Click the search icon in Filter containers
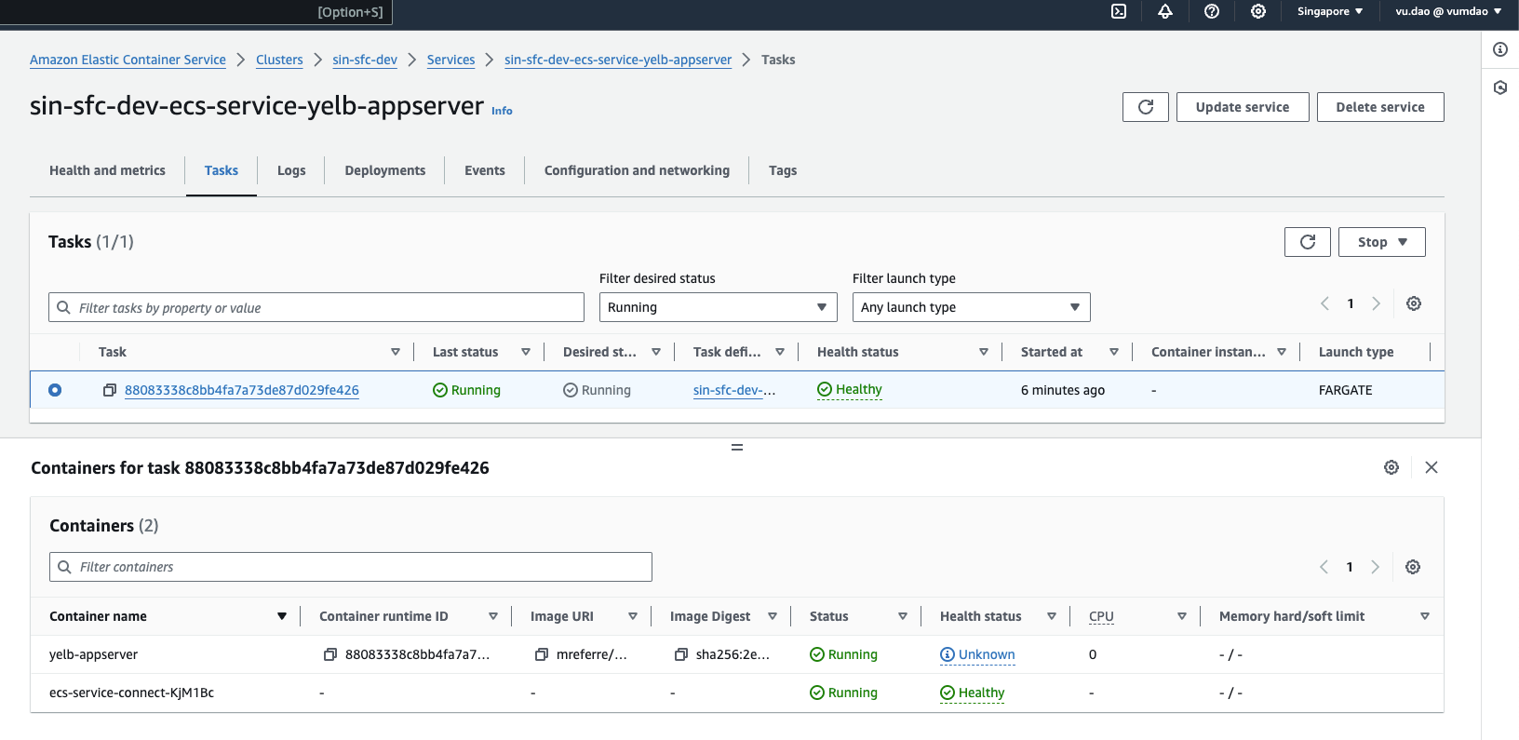This screenshot has width=1519, height=740. tap(64, 567)
